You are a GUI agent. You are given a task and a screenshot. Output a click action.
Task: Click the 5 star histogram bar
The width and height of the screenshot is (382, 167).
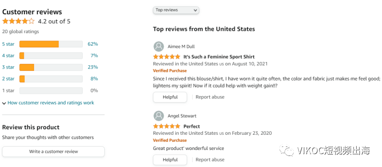coord(51,44)
